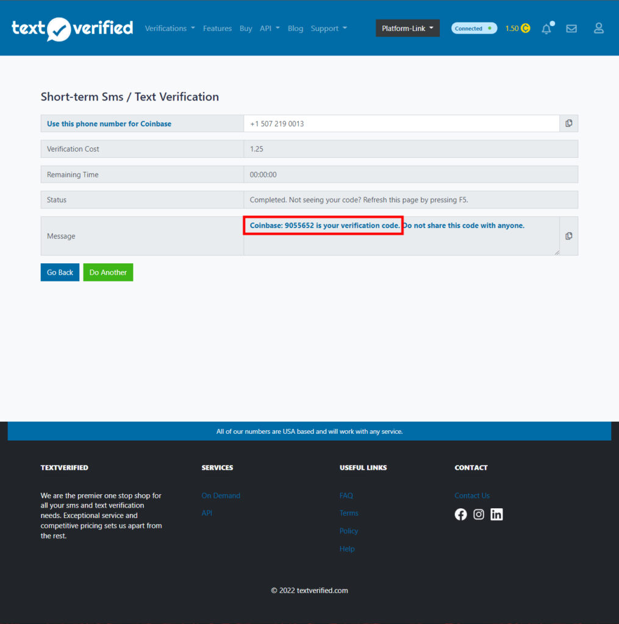Click the 'All of our numbers are USA based' banner
The height and width of the screenshot is (624, 619).
pyautogui.click(x=310, y=431)
